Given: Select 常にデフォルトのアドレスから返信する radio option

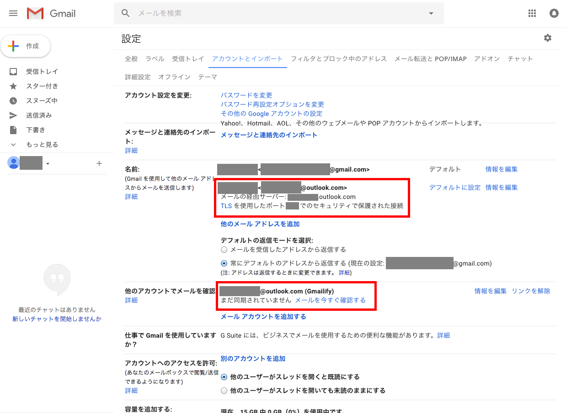Looking at the screenshot, I should coord(224,263).
